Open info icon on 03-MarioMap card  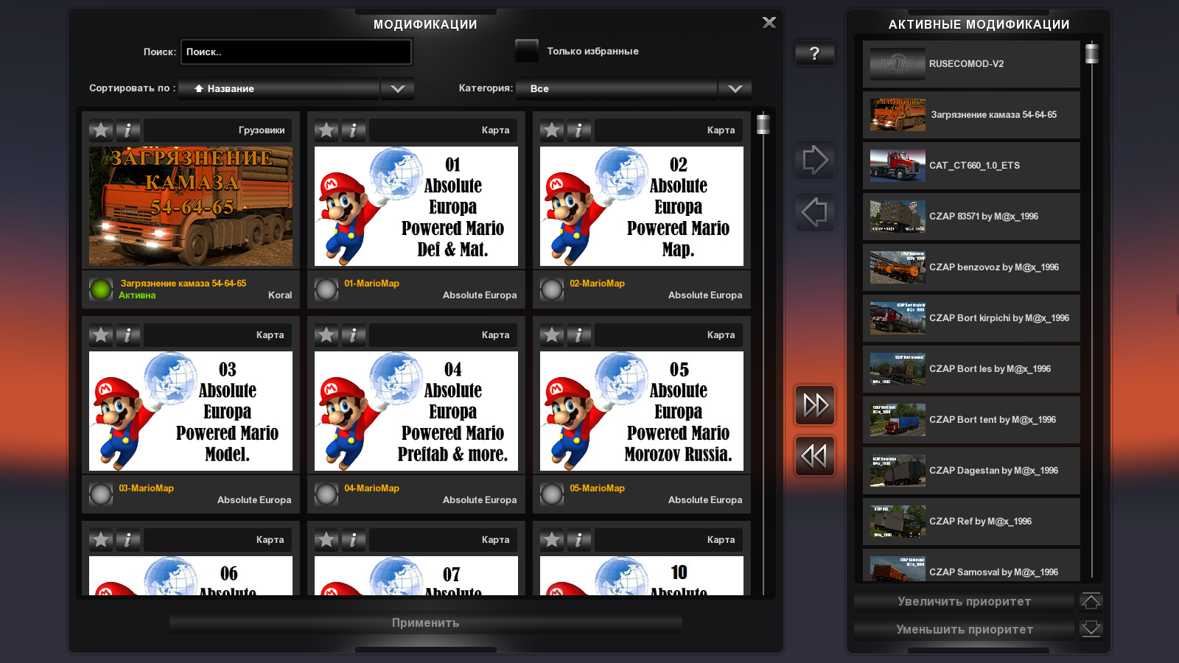point(128,335)
